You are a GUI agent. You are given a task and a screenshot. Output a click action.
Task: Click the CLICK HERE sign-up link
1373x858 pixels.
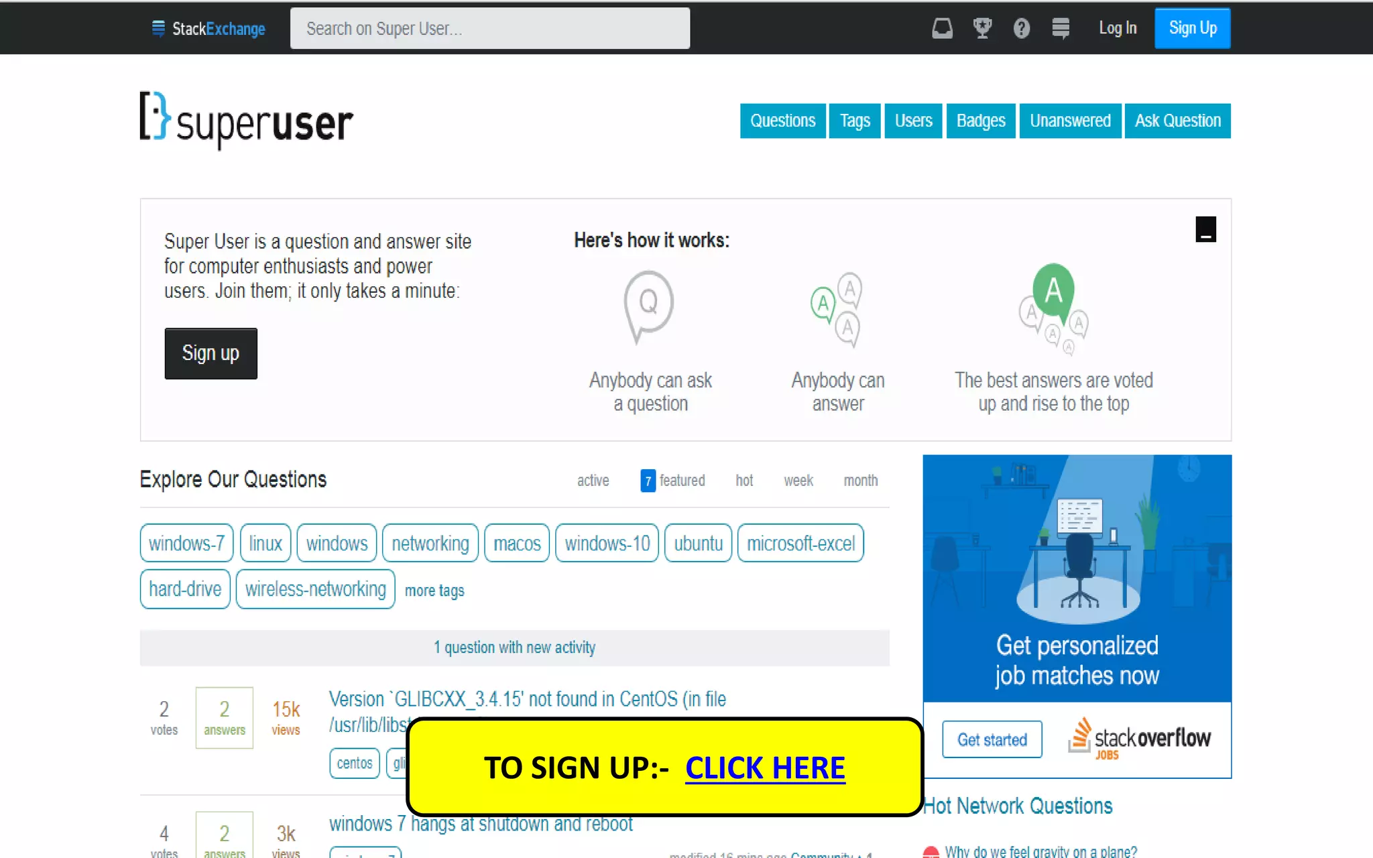[765, 768]
